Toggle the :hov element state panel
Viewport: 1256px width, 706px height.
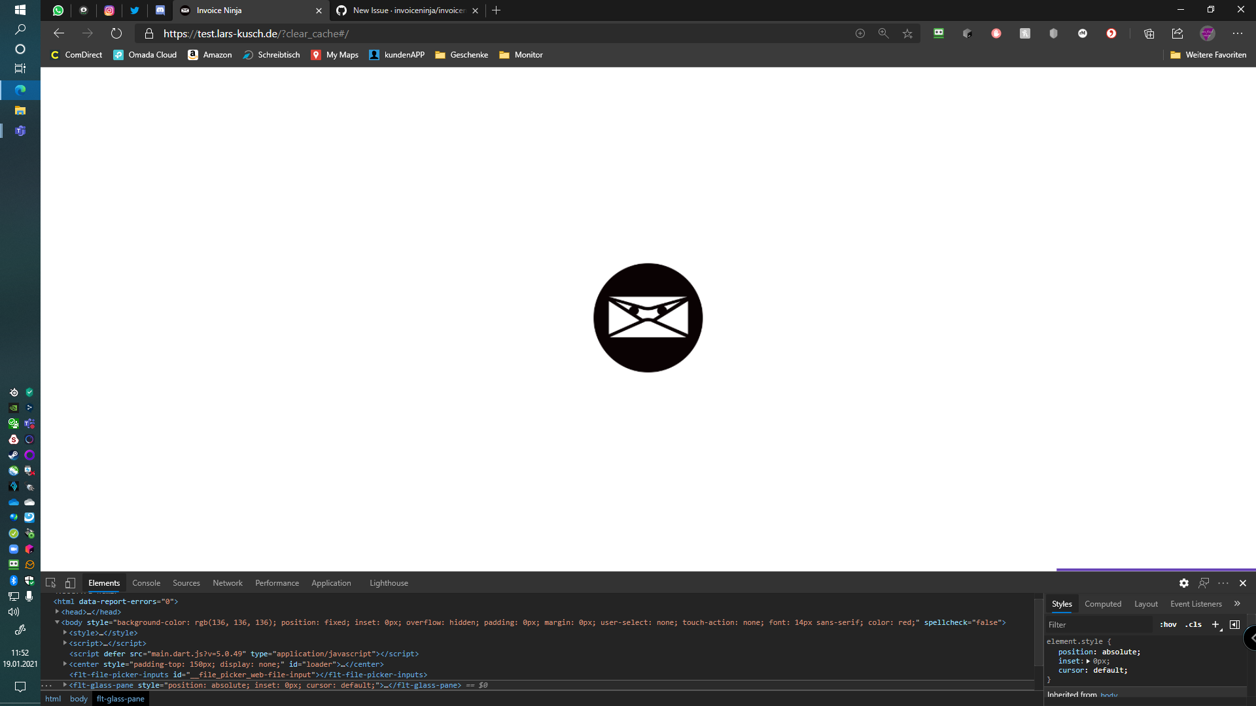coord(1168,624)
